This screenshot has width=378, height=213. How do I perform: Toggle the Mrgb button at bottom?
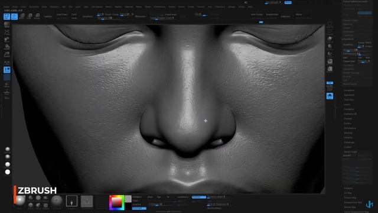[x=150, y=197]
